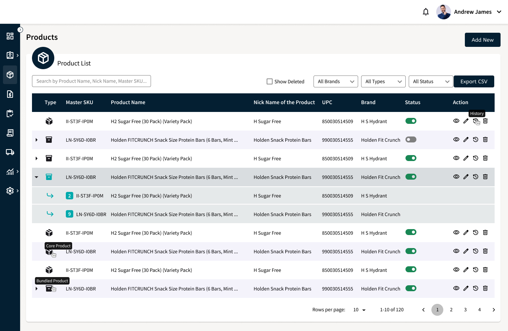
Task: Open the receipt icon in sidebar
Action: (10, 133)
